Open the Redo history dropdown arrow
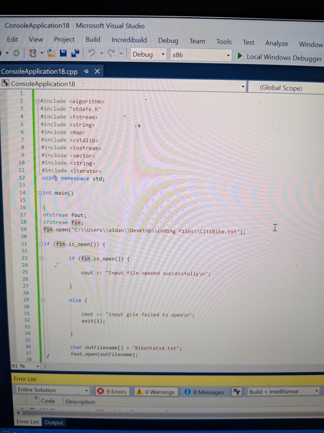Image resolution: width=324 pixels, height=433 pixels. tap(121, 53)
